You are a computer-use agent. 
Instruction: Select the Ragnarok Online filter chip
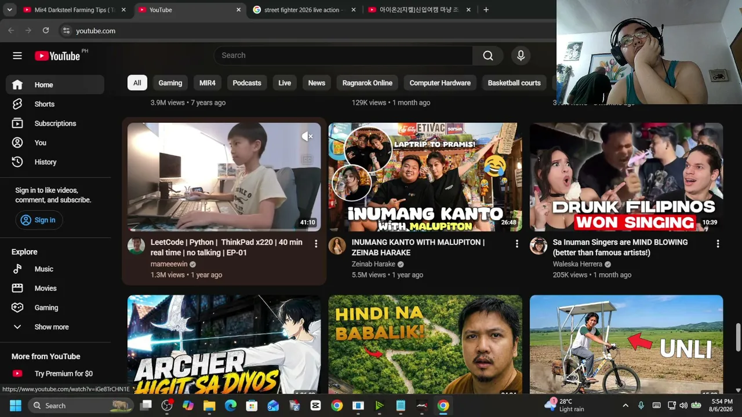pos(368,83)
